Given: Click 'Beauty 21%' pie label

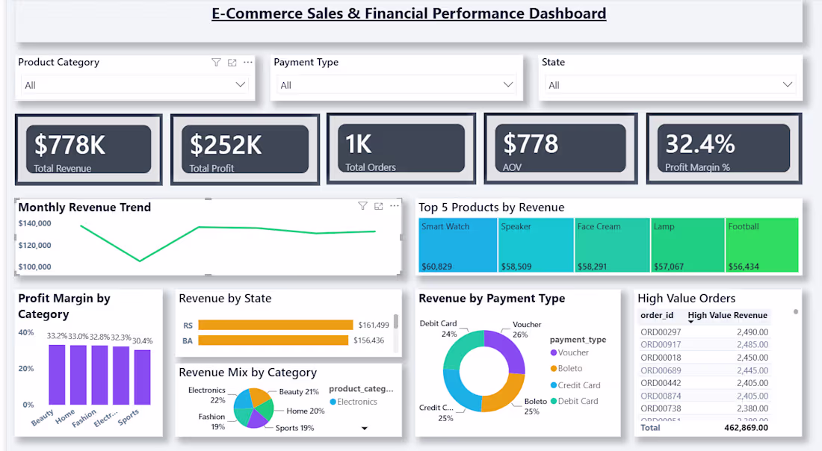Looking at the screenshot, I should click(299, 392).
